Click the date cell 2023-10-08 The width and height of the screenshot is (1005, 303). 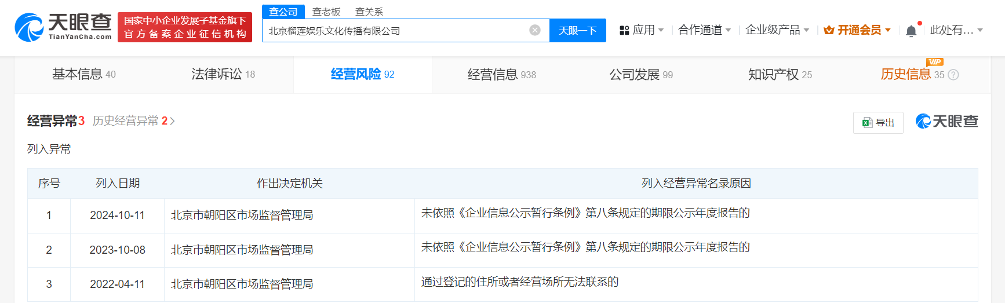click(117, 250)
